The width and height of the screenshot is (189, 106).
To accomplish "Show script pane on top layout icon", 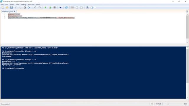I will (72, 8).
